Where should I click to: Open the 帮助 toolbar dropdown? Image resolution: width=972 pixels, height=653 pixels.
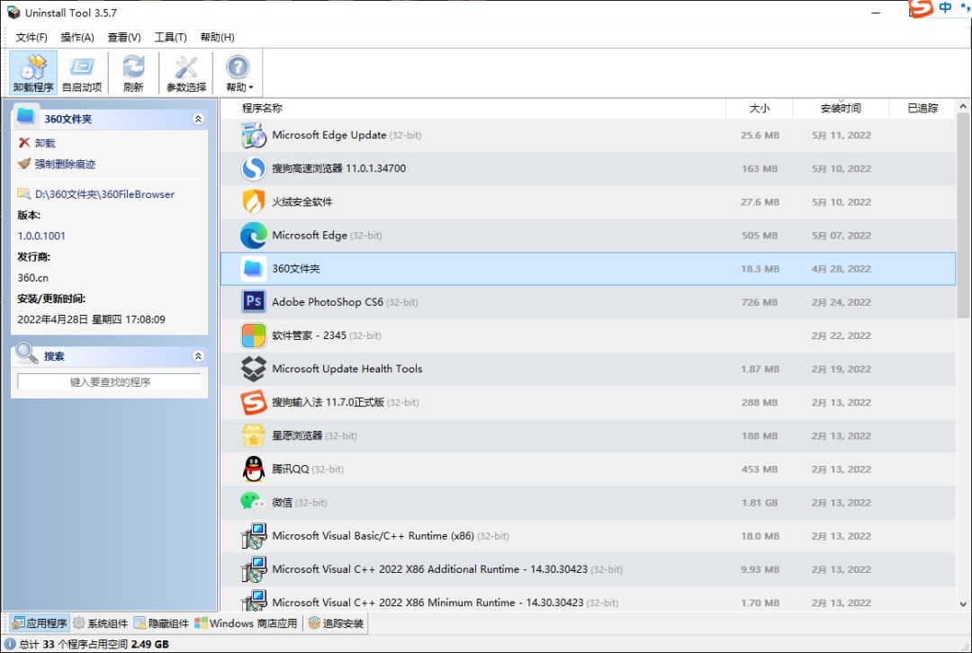tap(238, 73)
